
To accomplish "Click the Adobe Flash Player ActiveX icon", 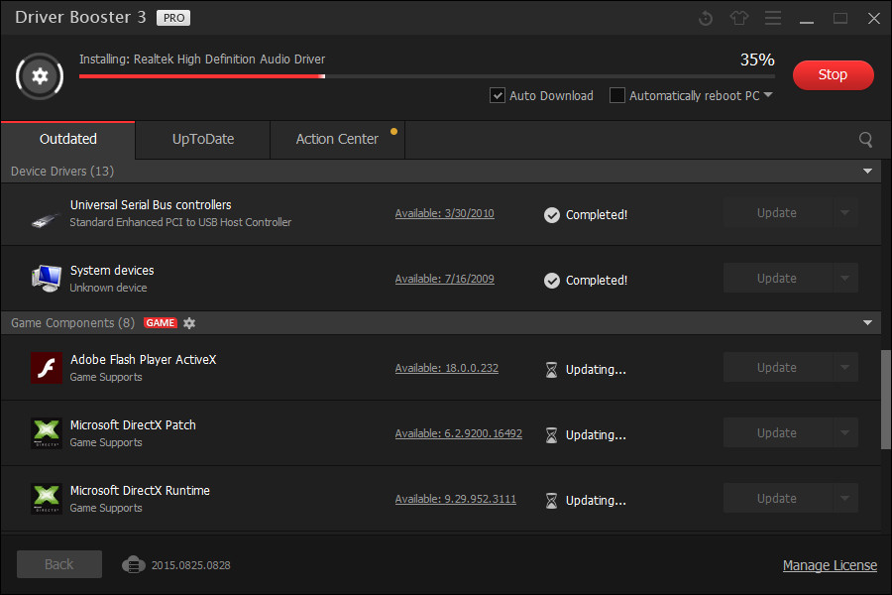I will coord(47,368).
